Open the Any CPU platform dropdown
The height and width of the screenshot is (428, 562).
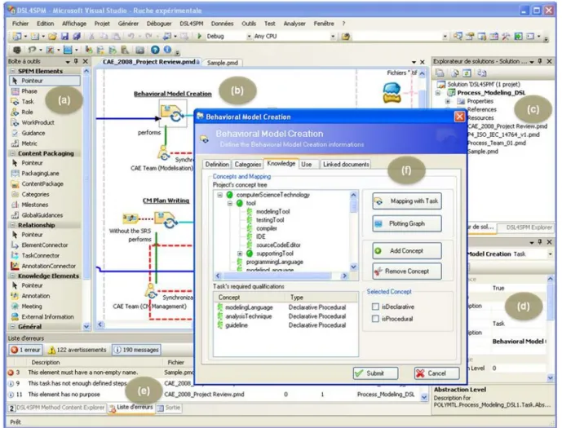tap(333, 36)
